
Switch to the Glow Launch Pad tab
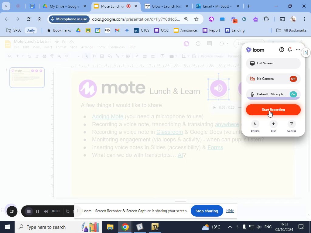click(x=166, y=6)
